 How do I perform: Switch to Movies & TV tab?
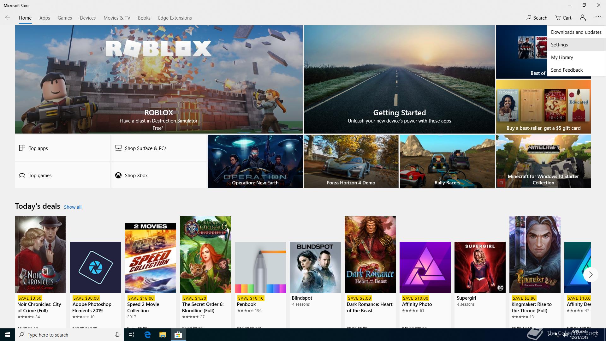(117, 18)
